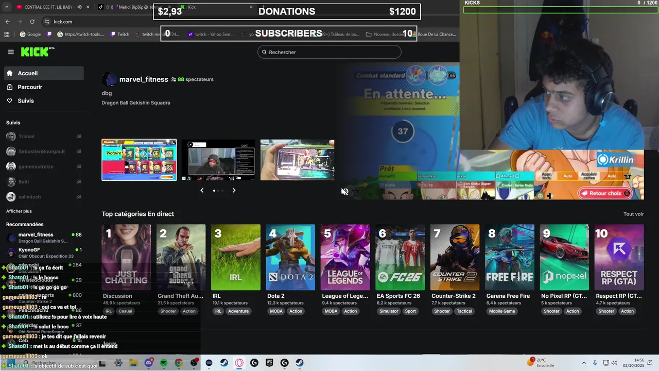
Task: Open the apps grid in bookmarks bar
Action: coord(7,35)
